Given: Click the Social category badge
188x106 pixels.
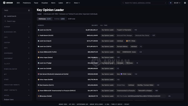Looking at the screenshot, I should point(39,14).
